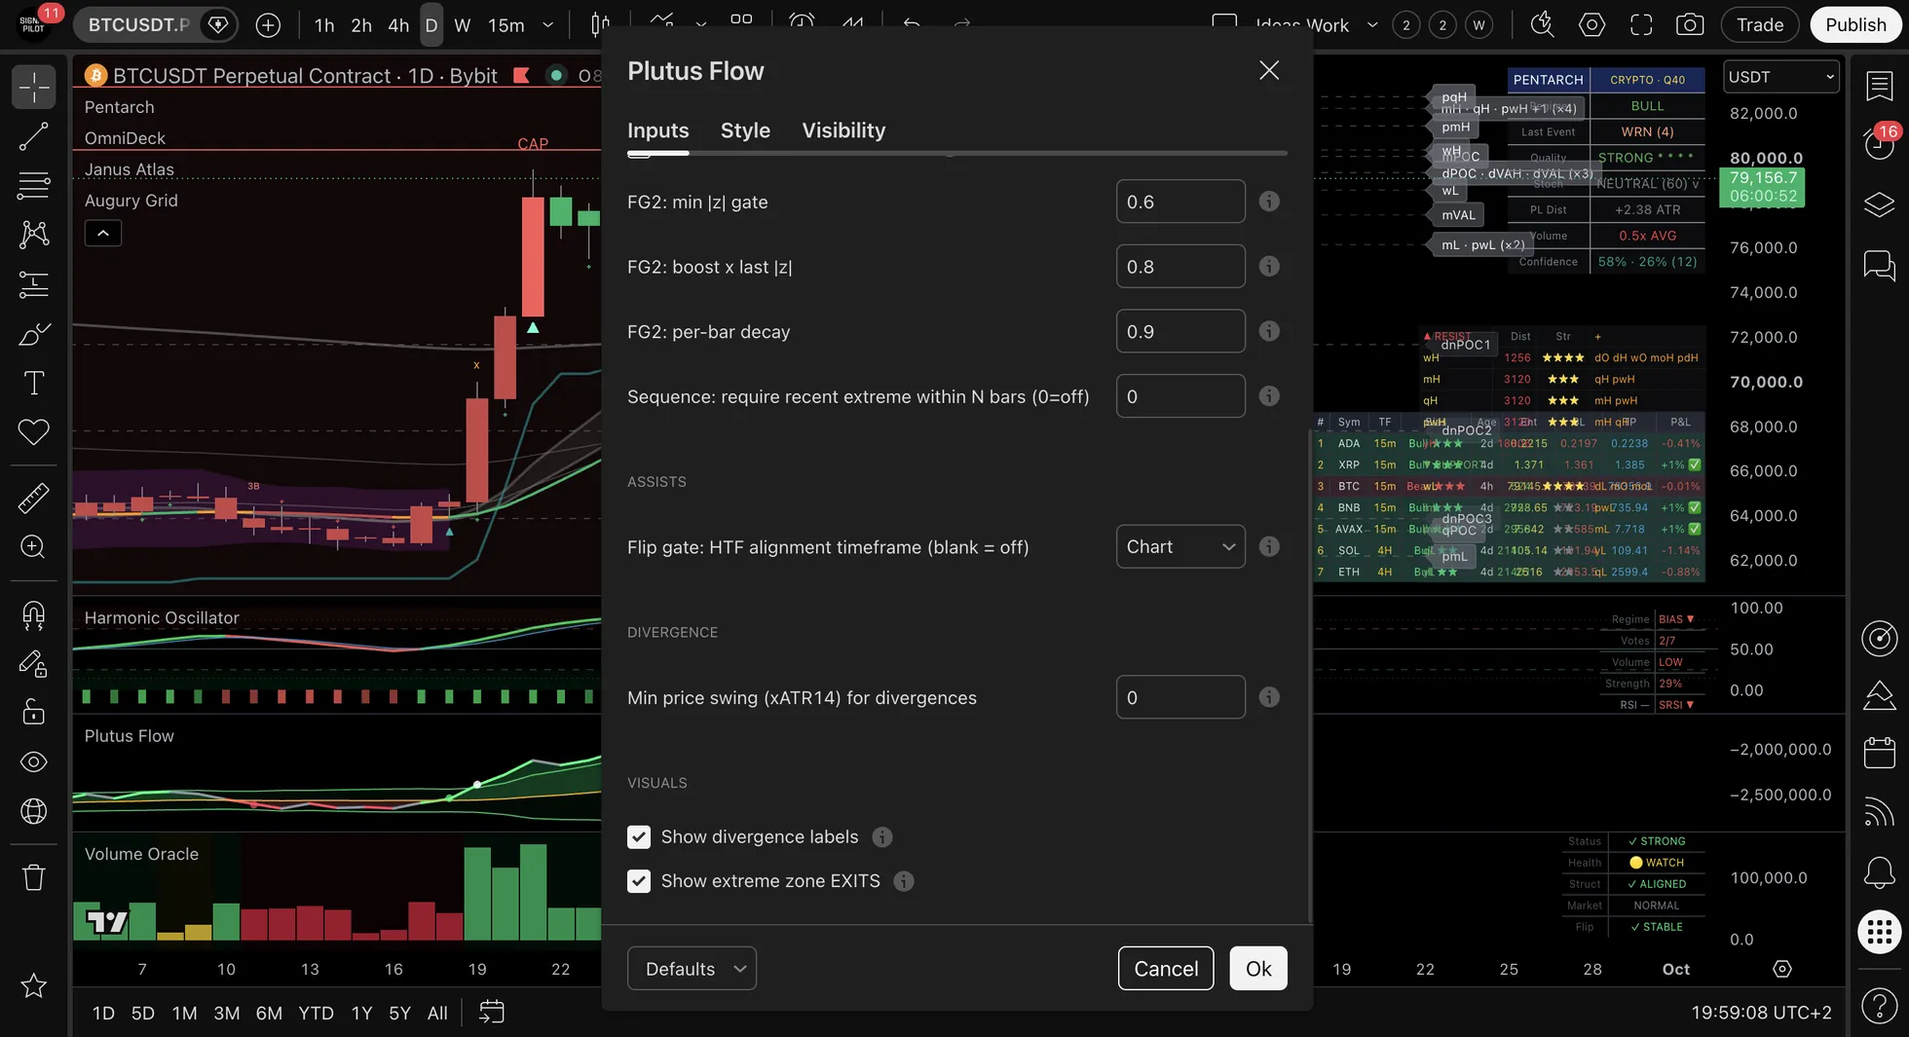Click the Ok button

click(1258, 968)
